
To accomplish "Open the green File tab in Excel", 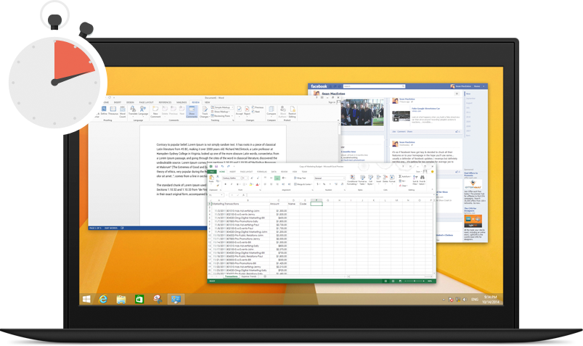I will click(x=212, y=171).
